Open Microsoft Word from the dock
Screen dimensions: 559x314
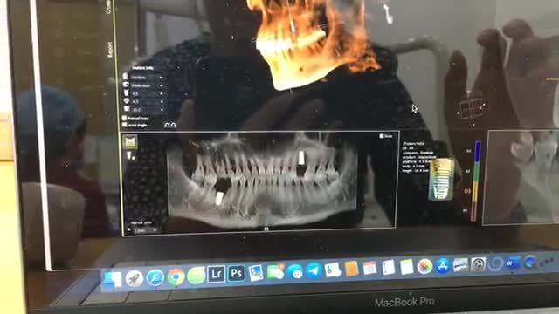tap(513, 263)
